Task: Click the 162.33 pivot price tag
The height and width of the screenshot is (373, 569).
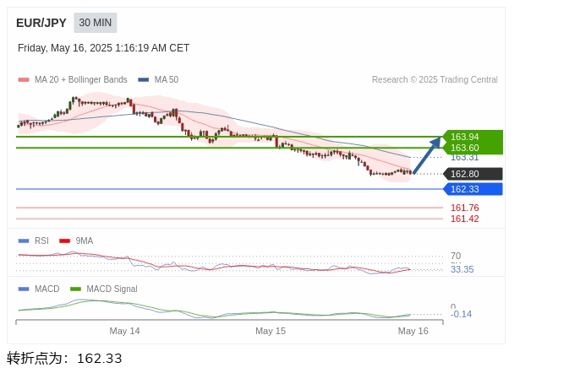Action: coord(473,189)
